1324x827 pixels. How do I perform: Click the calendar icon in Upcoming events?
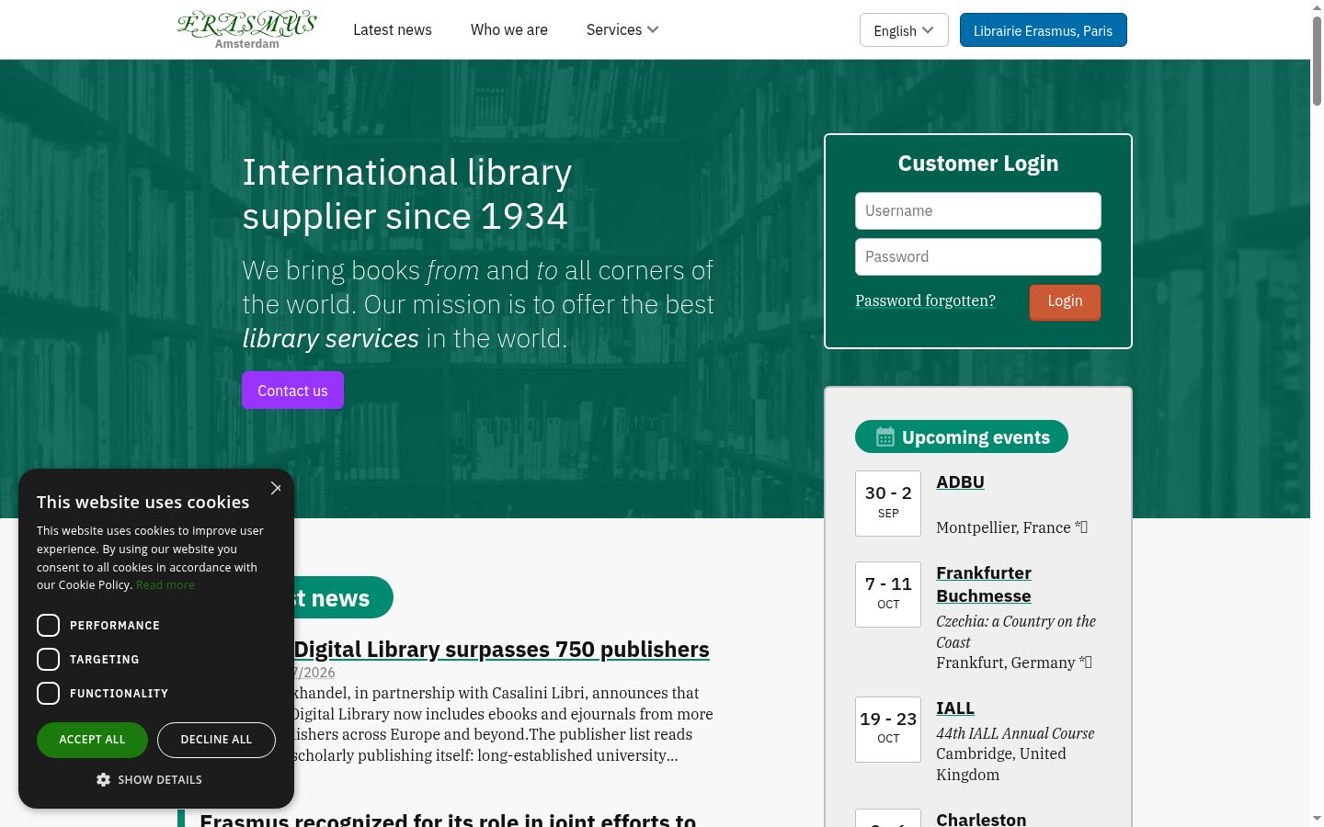pos(885,436)
